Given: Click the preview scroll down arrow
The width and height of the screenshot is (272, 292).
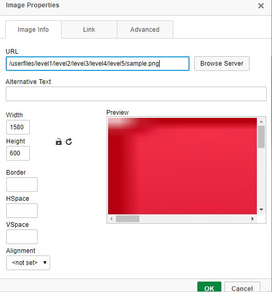Looking at the screenshot, I should 261,210.
